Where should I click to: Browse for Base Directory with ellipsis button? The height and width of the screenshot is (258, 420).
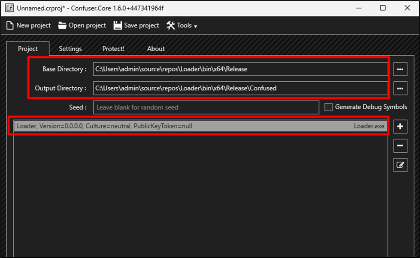[400, 69]
